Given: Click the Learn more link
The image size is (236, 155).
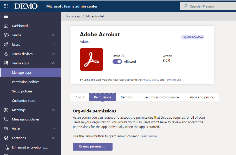Looking at the screenshot, I should [x=148, y=136].
